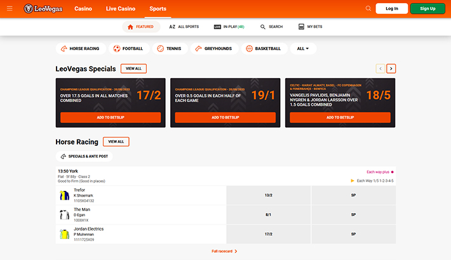
Task: Open the Full racecard link
Action: click(x=225, y=252)
